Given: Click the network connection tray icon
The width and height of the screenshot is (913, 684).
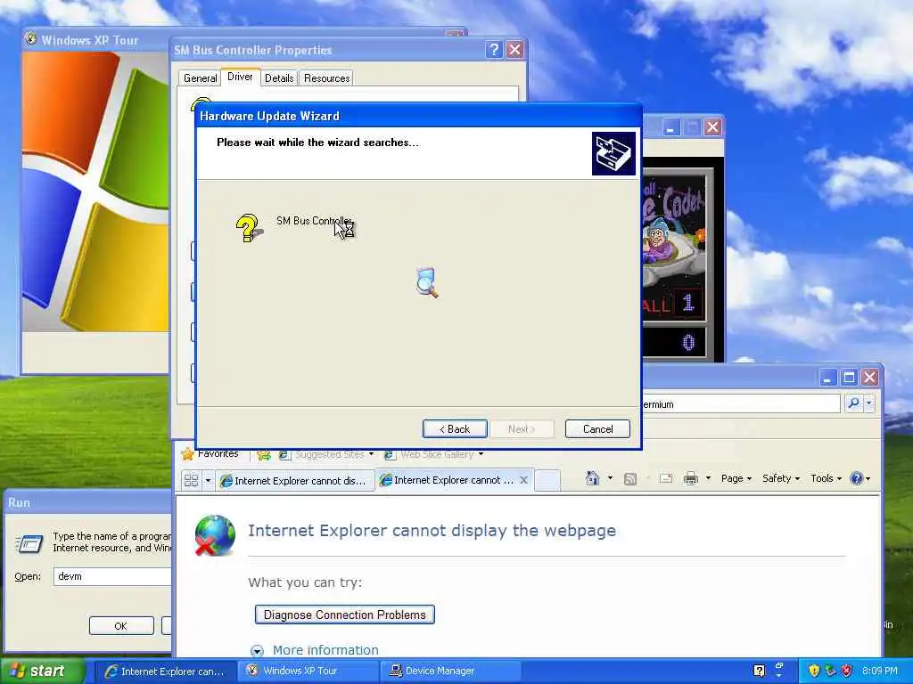Looking at the screenshot, I should point(830,672).
